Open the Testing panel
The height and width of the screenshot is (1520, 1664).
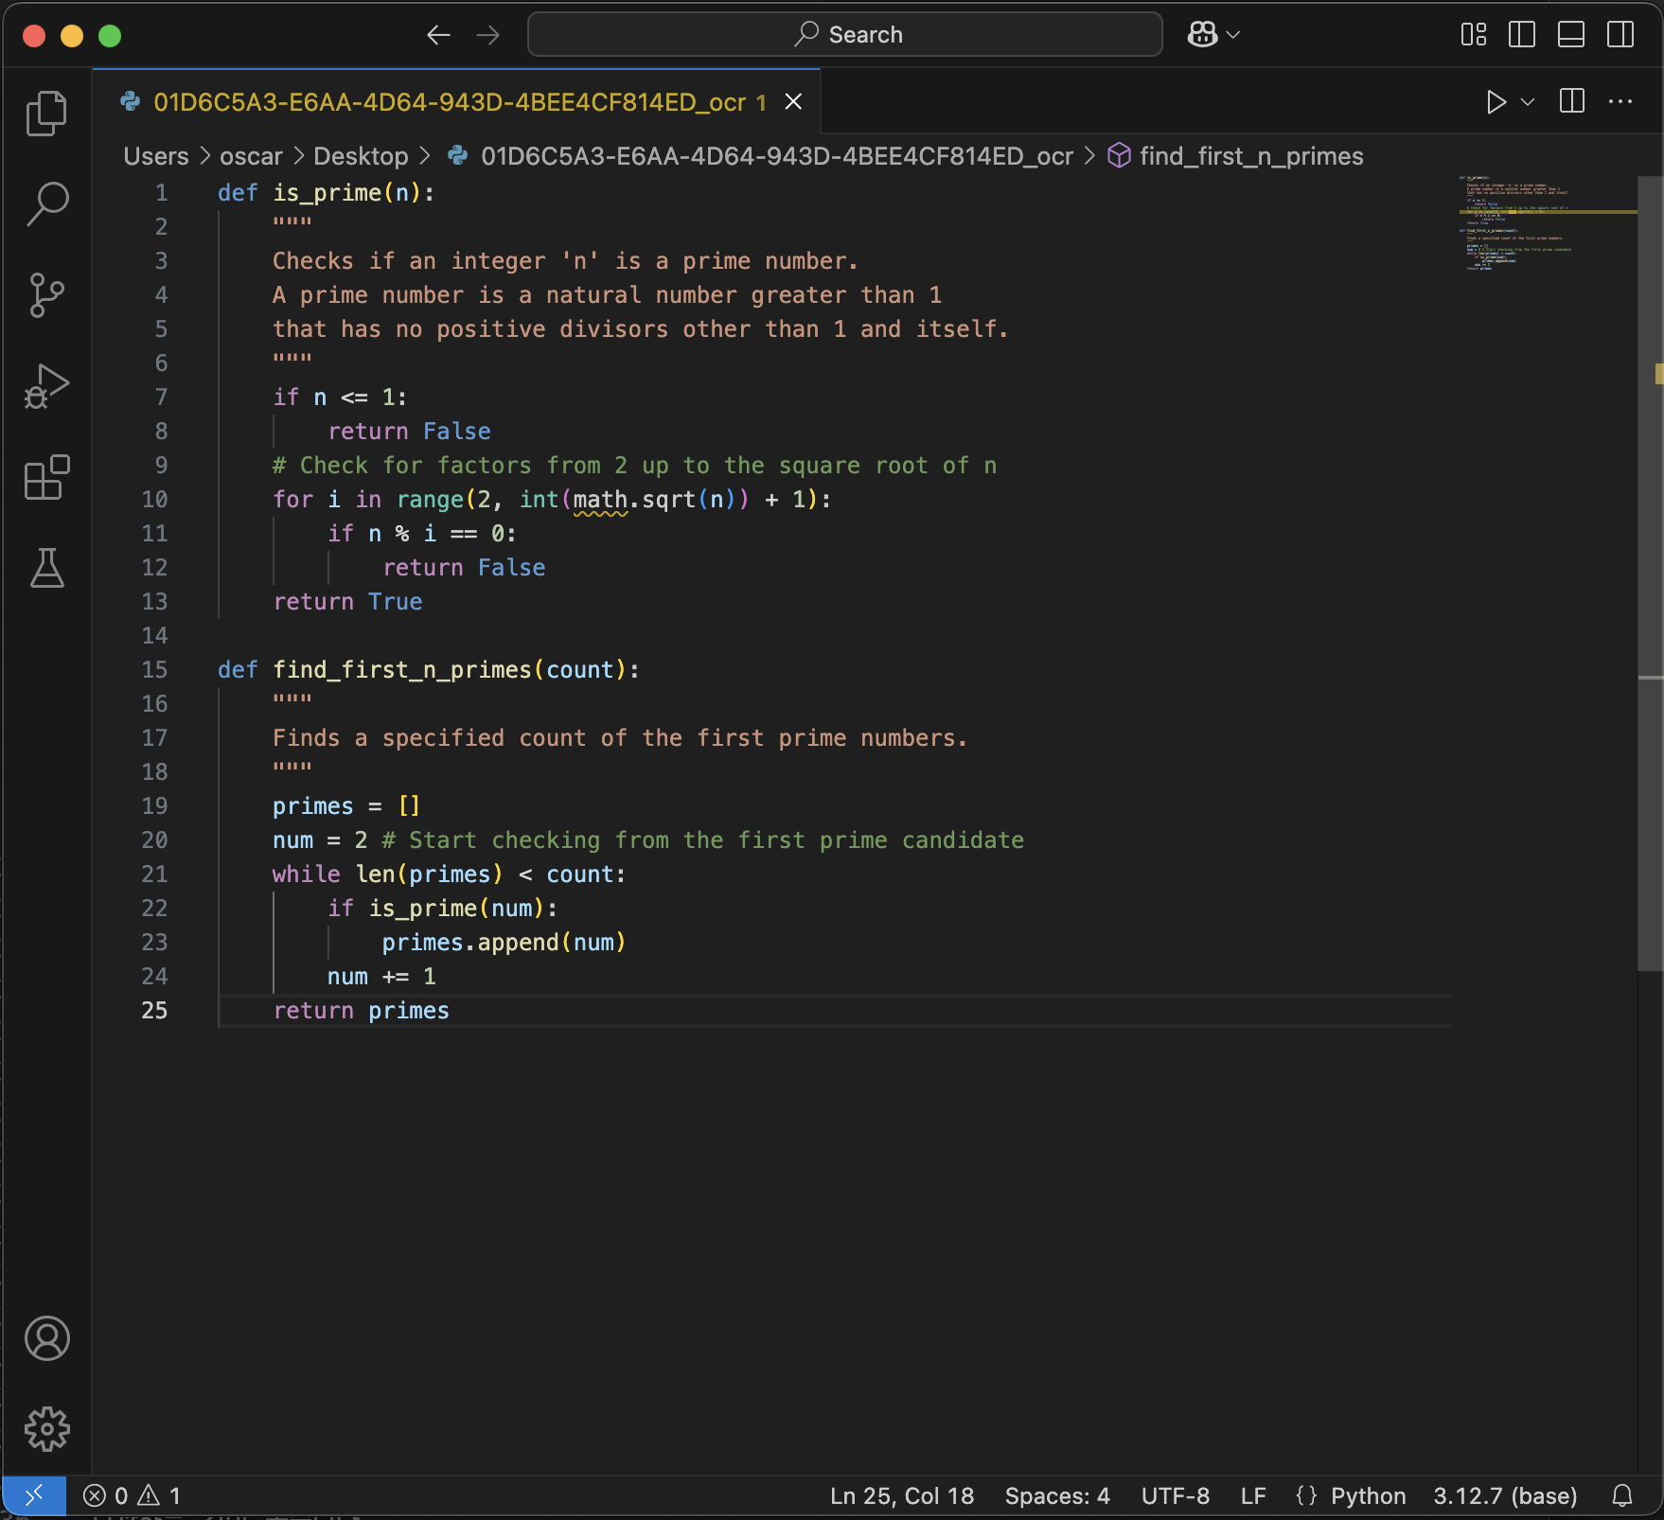[46, 569]
